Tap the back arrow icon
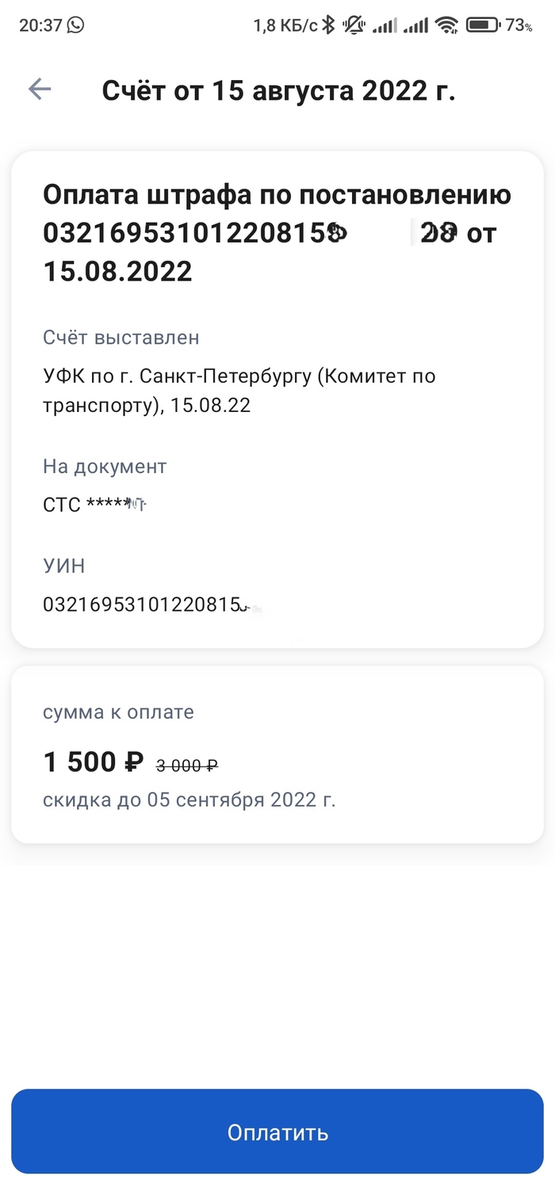Viewport: 555px width, 1202px height. click(x=40, y=90)
